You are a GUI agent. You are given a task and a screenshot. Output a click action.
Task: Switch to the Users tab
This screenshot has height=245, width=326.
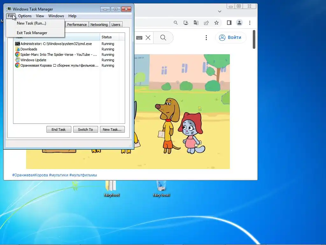click(x=116, y=25)
